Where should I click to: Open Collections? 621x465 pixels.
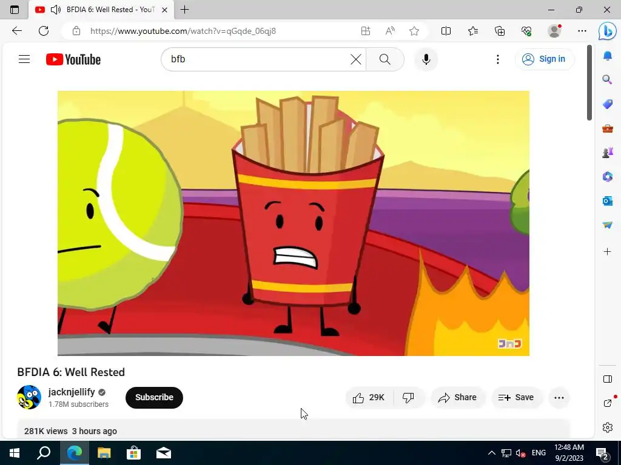tap(500, 31)
